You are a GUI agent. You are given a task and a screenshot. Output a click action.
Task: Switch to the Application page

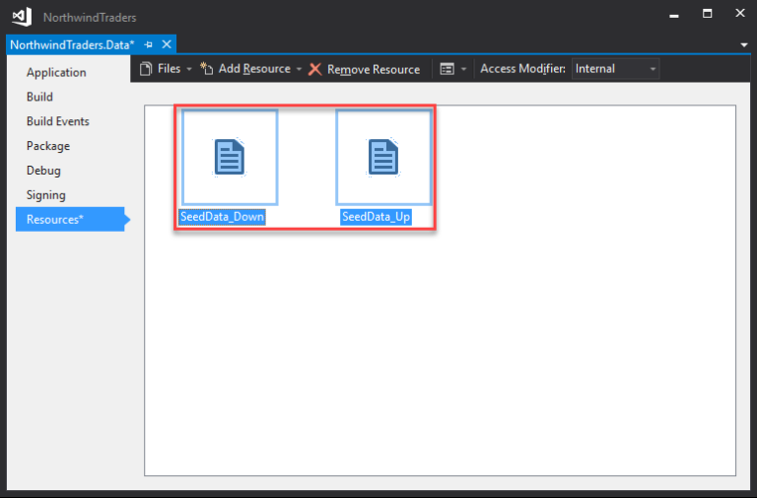[x=56, y=73]
